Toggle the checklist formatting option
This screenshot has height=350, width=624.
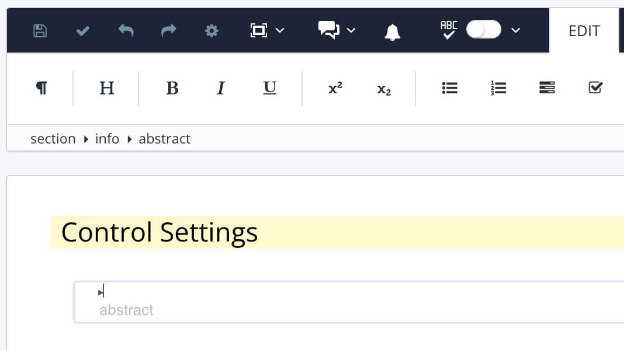click(595, 87)
